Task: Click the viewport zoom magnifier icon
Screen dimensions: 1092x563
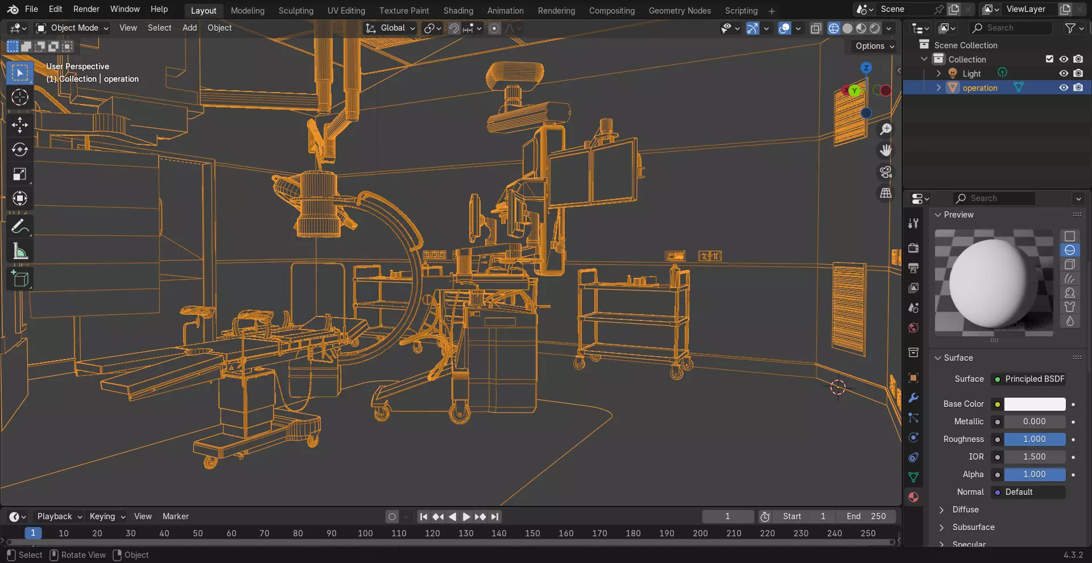Action: point(886,130)
